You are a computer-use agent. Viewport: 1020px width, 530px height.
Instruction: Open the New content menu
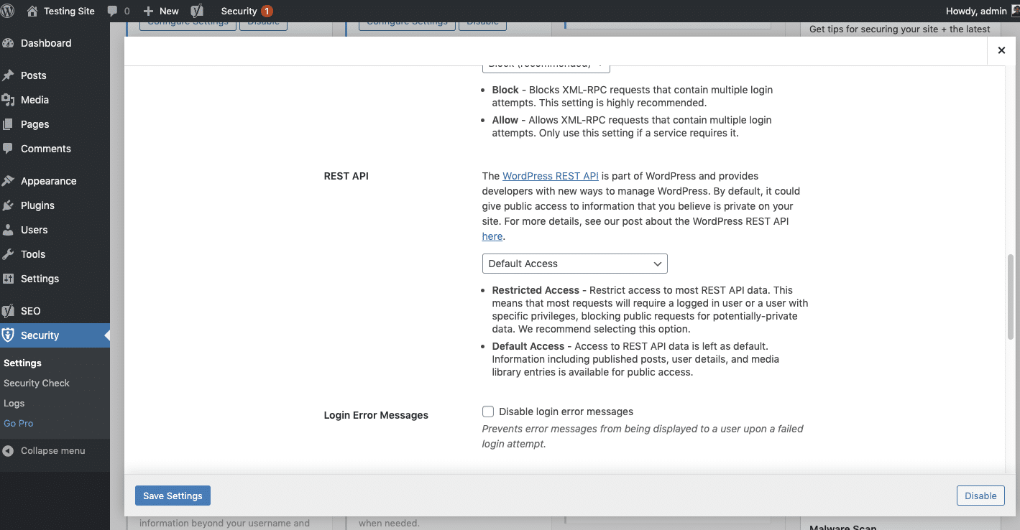pyautogui.click(x=161, y=11)
